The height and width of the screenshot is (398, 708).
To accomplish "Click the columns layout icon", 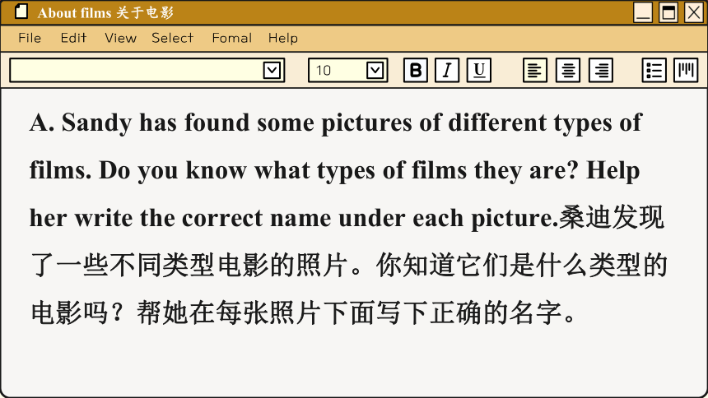I will (x=686, y=71).
